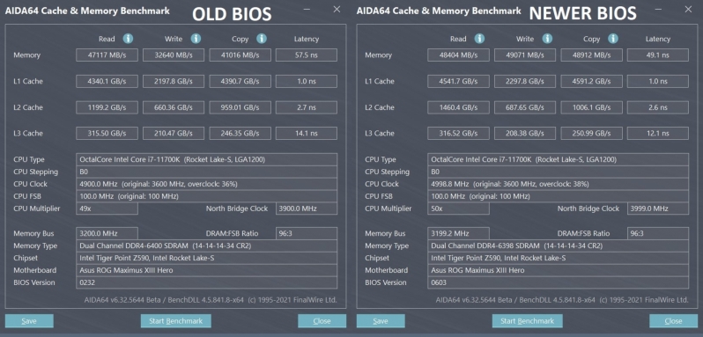Select memory read value 48404 MB/s
The width and height of the screenshot is (703, 337).
coord(458,55)
